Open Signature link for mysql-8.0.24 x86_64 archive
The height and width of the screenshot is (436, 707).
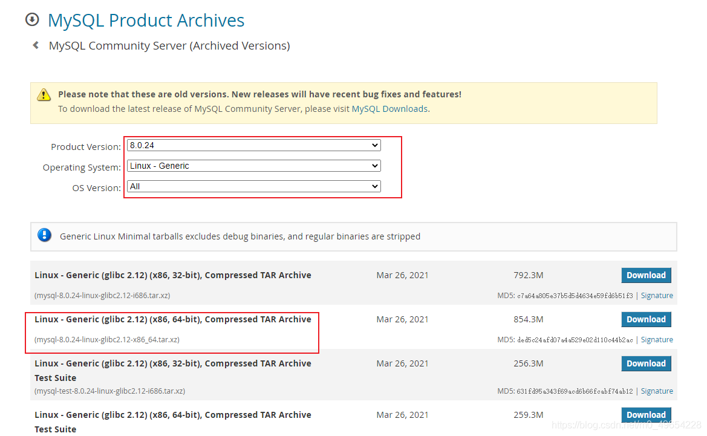pos(657,339)
